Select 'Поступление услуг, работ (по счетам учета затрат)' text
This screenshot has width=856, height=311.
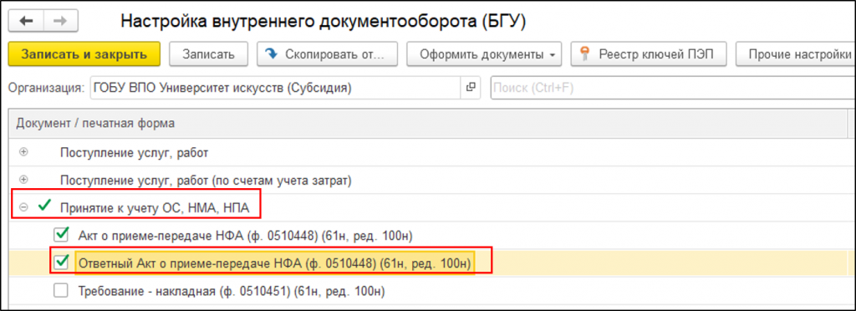tap(206, 180)
